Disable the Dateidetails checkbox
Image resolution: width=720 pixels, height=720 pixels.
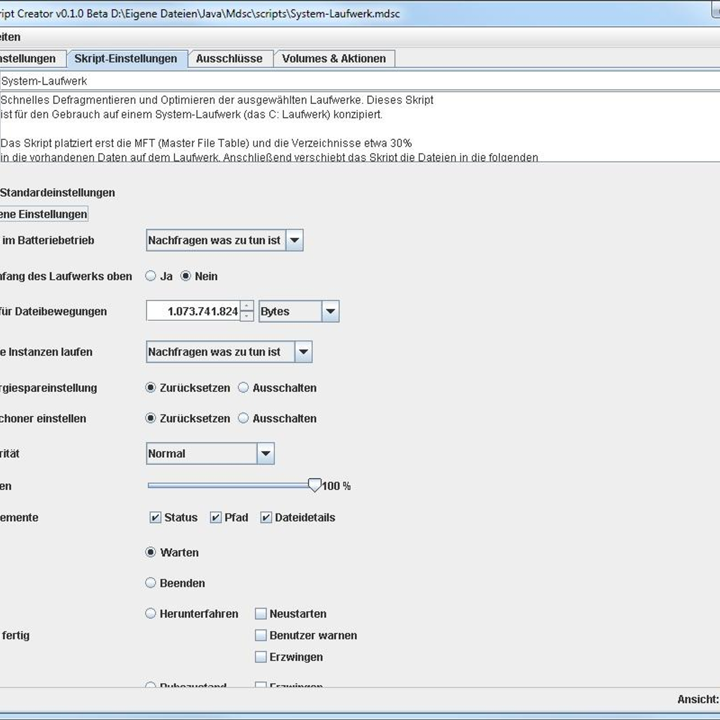266,517
